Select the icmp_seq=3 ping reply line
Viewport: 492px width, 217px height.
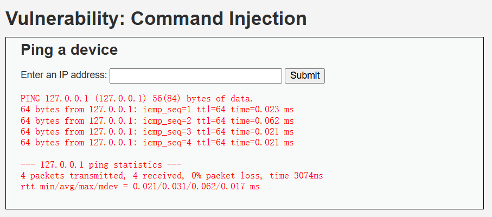click(x=157, y=131)
